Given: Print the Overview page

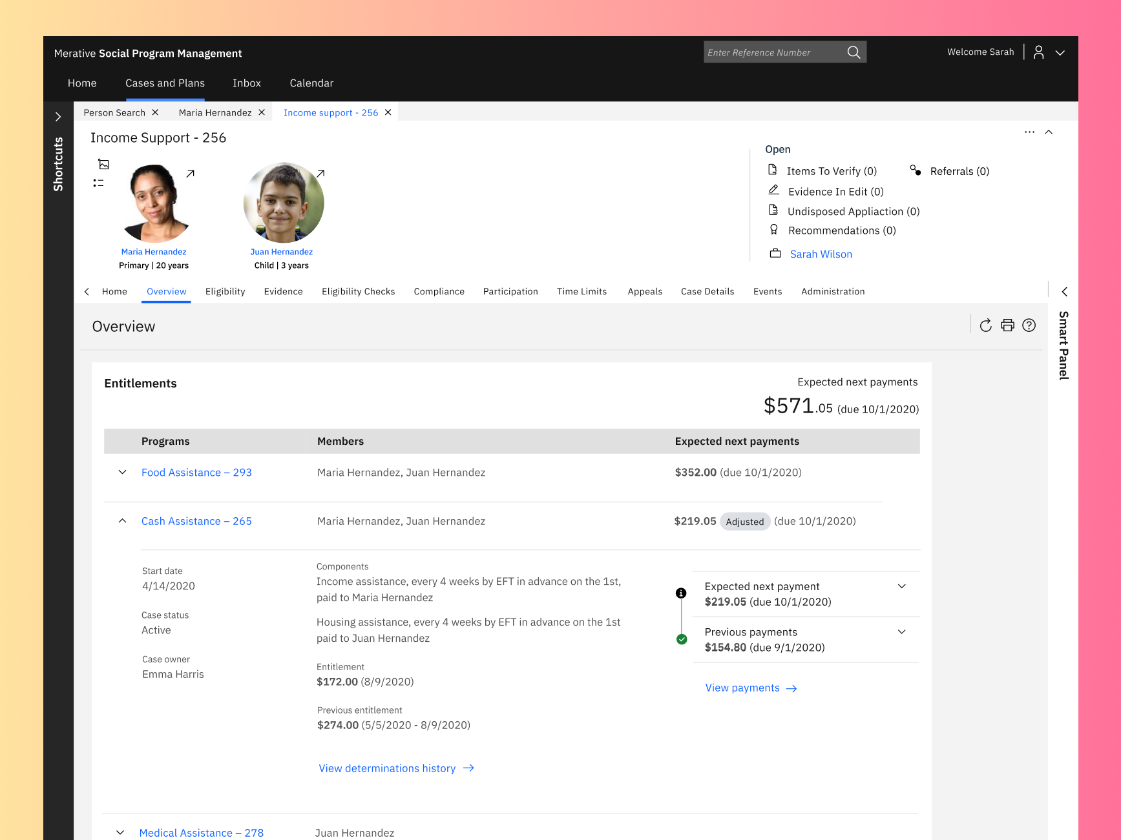Looking at the screenshot, I should (1007, 325).
